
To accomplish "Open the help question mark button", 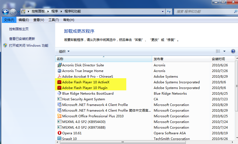I will [x=233, y=51].
